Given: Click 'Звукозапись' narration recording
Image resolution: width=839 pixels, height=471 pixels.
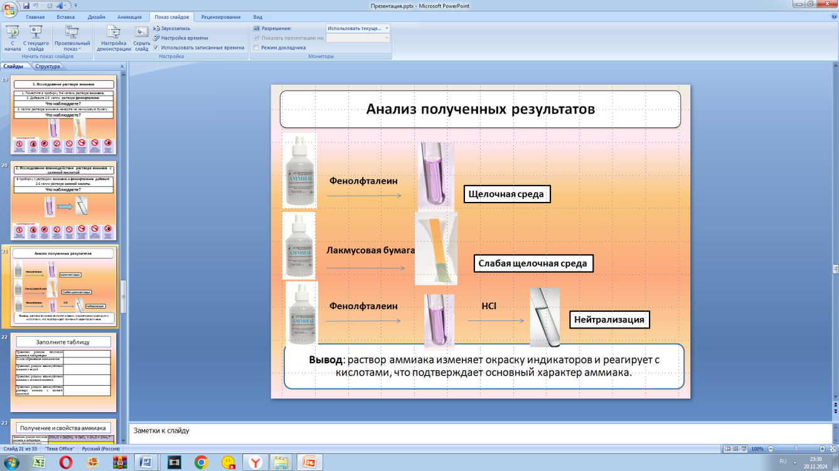Looking at the screenshot, I should (x=171, y=28).
